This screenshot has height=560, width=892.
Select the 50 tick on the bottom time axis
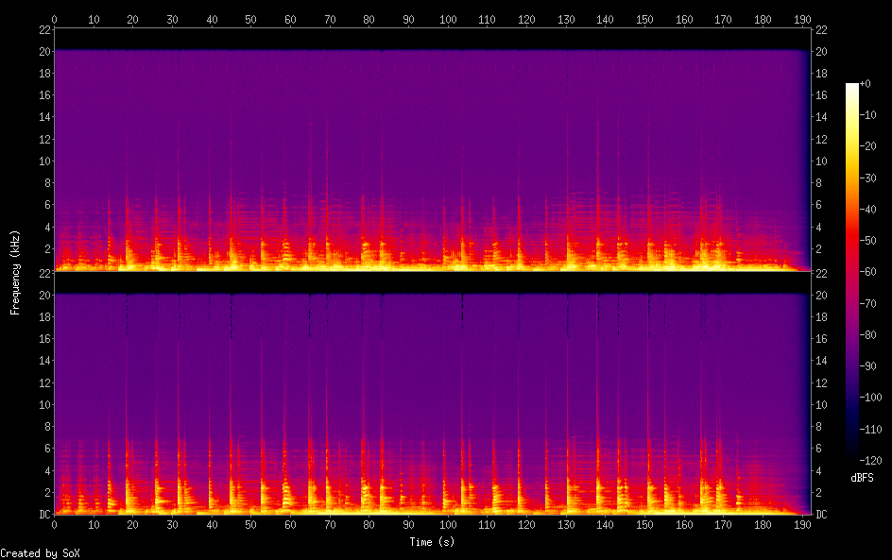click(250, 524)
